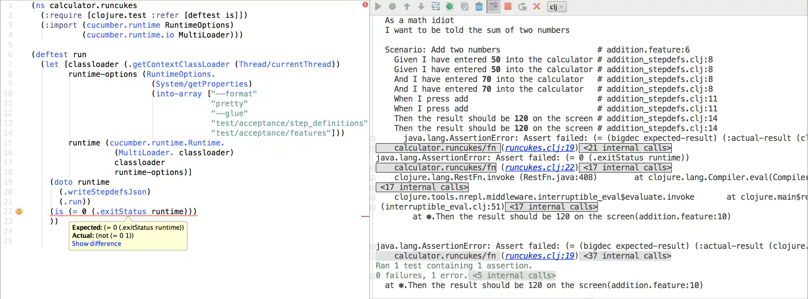
Task: Open runcukes.clj:19 from the stack trace
Action: tap(539, 148)
